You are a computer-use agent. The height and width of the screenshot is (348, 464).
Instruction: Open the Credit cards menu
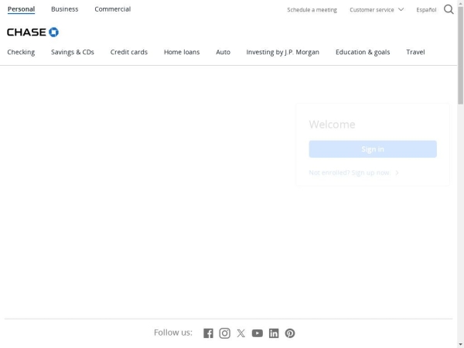tap(128, 52)
